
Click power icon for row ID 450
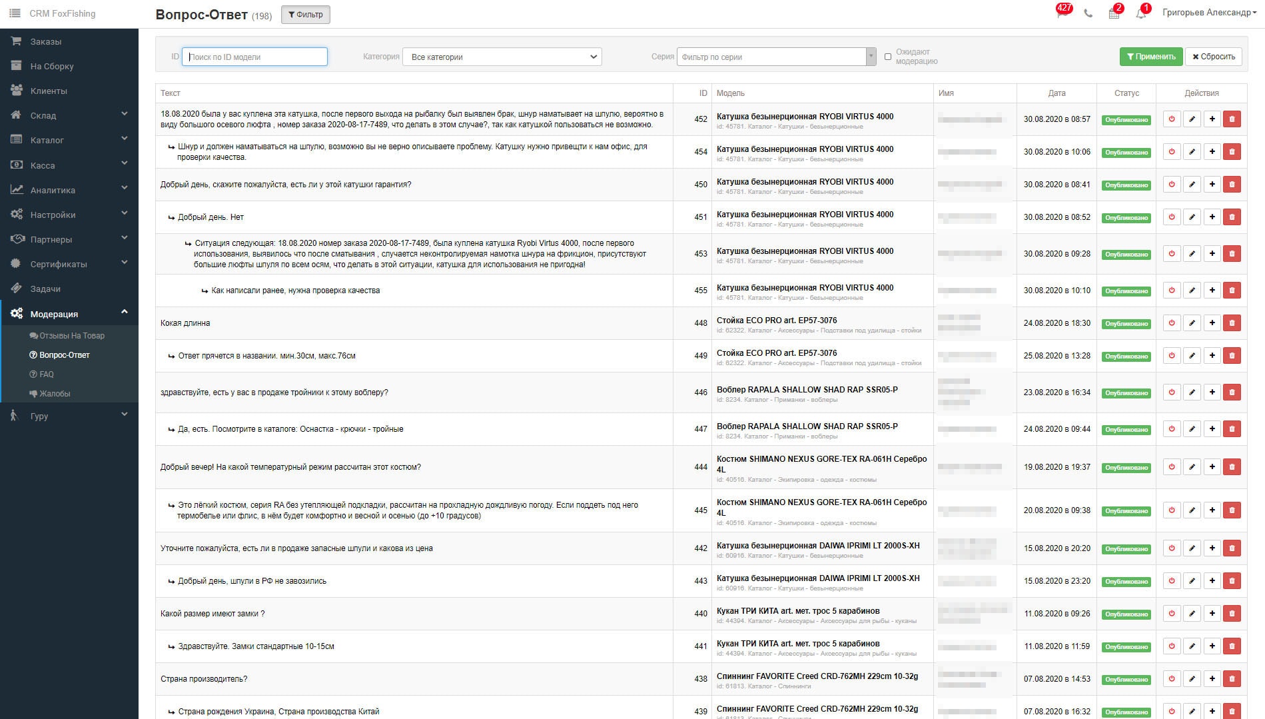[x=1172, y=185]
